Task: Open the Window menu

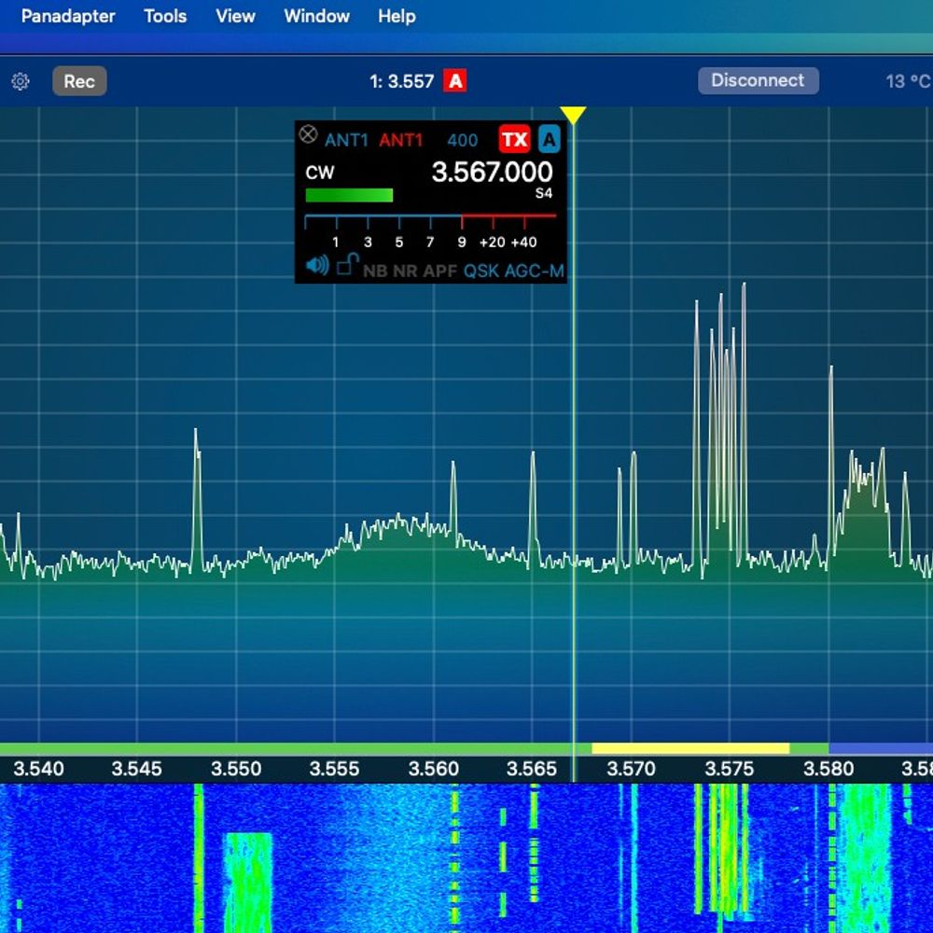Action: [316, 16]
